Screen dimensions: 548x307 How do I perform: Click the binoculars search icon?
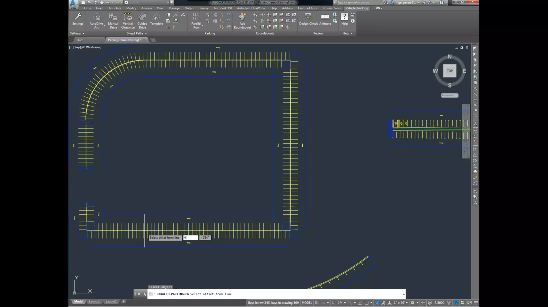[386, 2]
